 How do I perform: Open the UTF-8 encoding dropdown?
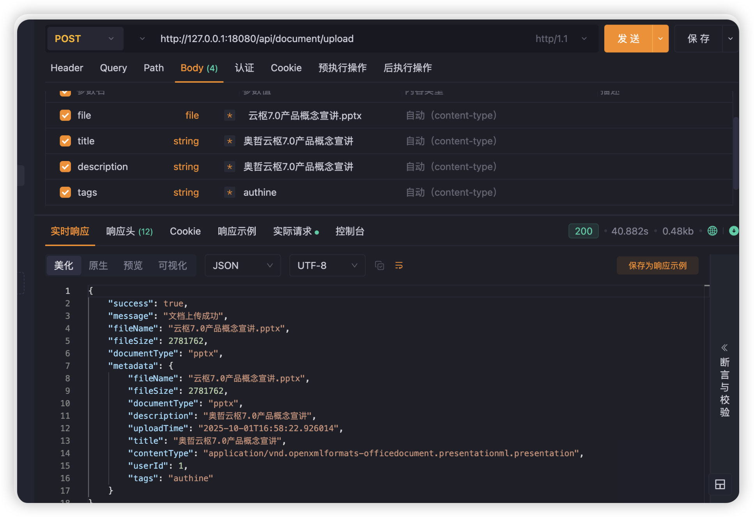(327, 266)
